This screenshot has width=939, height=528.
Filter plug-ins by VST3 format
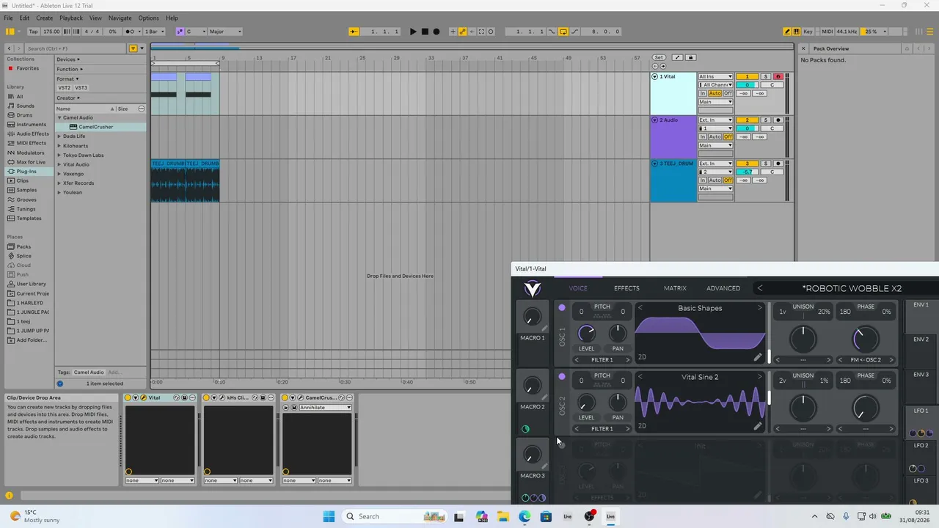(81, 88)
